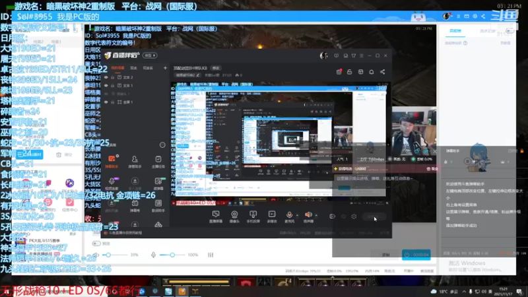
Task: Open the 主播任务 streamer tasks tool
Action: (x=158, y=161)
